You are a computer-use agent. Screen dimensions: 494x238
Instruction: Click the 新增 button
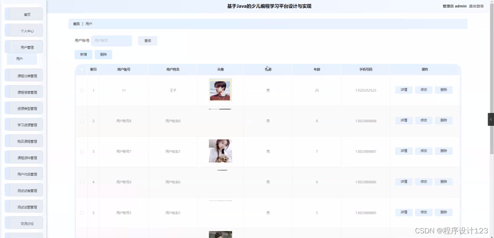coord(83,55)
